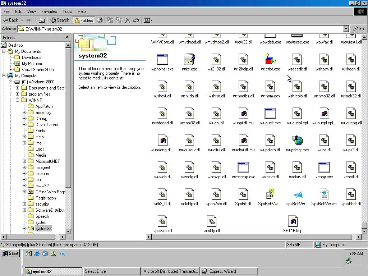
Task: Open the File menu
Action: (6, 11)
